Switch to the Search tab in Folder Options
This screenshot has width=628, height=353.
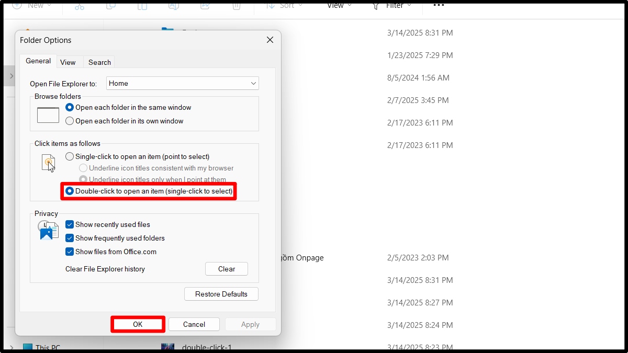tap(99, 62)
